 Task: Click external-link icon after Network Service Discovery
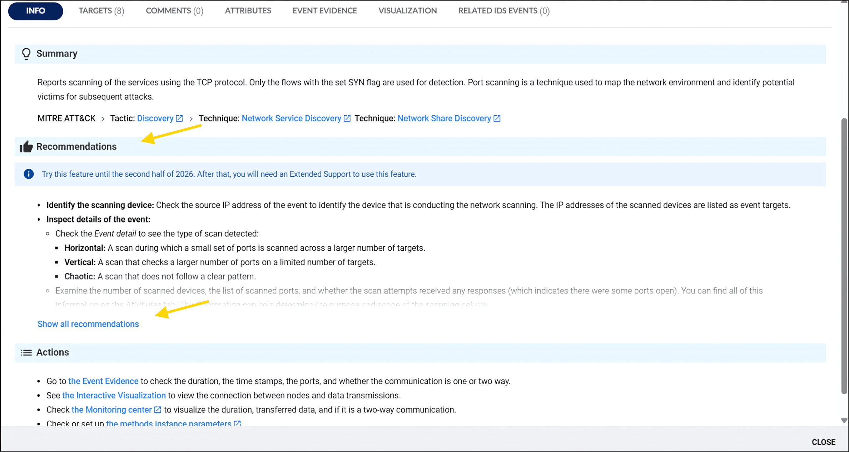347,119
